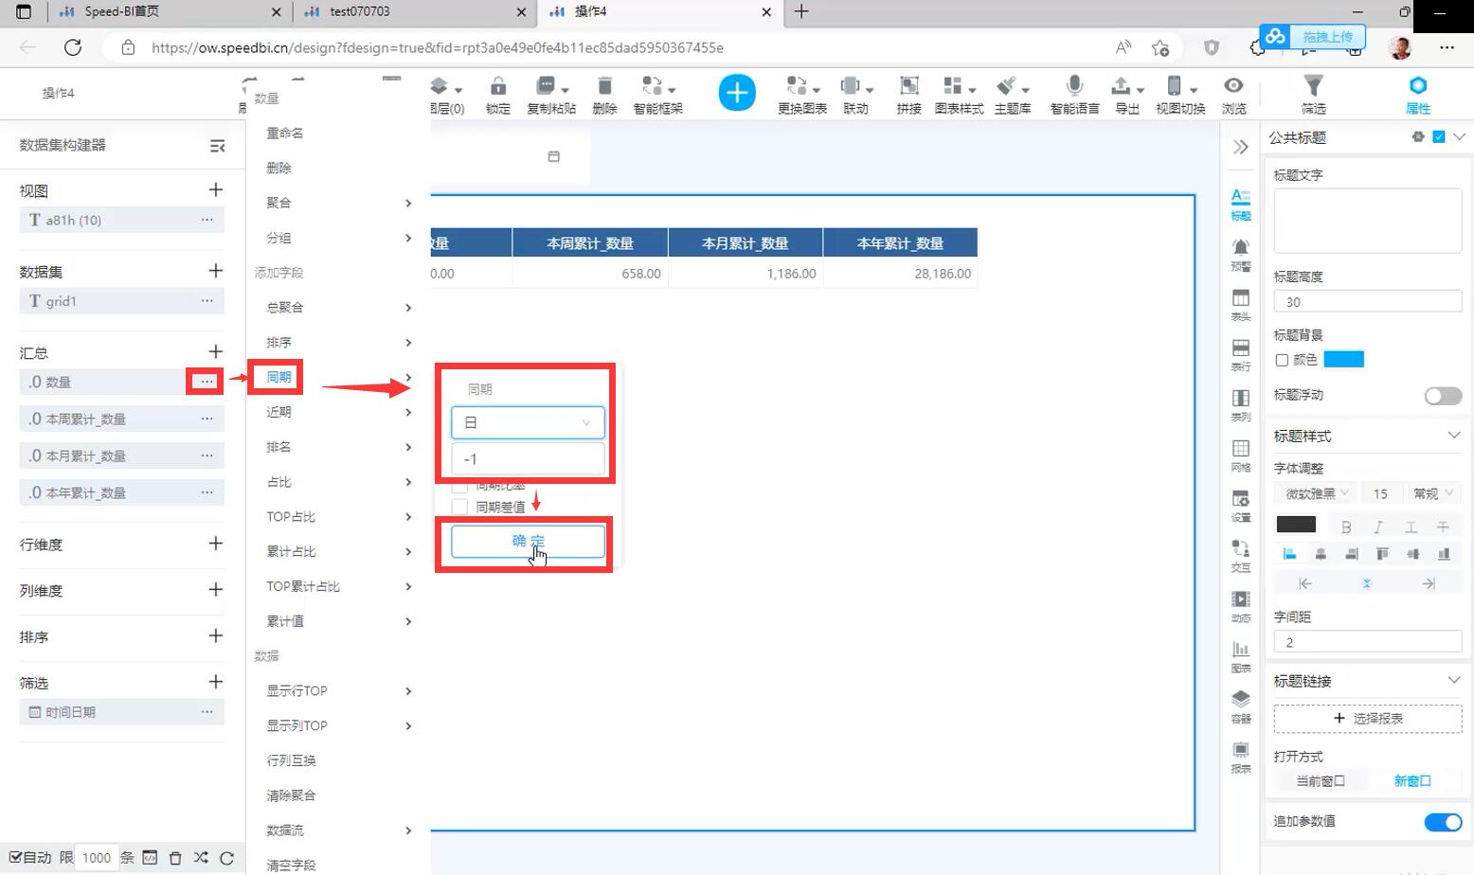Toggle the title floating (标题浮动) switch

point(1443,396)
